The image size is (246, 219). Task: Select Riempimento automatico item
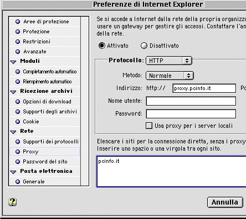click(45, 82)
